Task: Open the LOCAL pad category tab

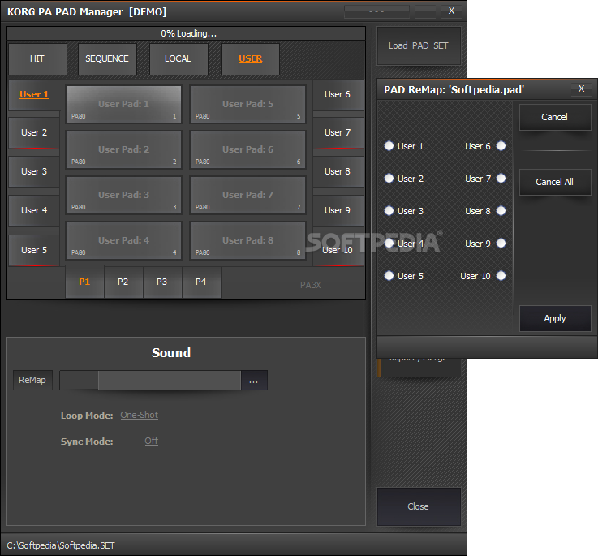Action: point(179,58)
